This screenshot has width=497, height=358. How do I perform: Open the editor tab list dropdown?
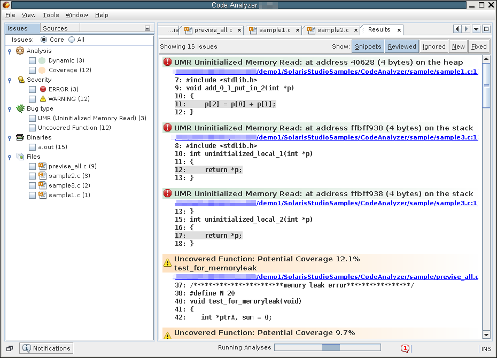pyautogui.click(x=476, y=29)
